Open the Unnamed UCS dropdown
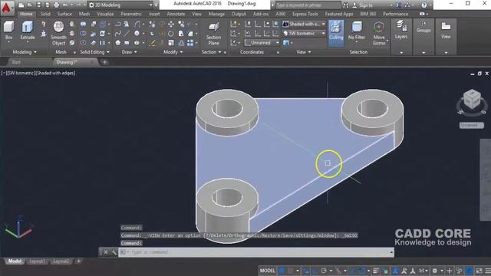The width and height of the screenshot is (491, 276). coord(262,43)
